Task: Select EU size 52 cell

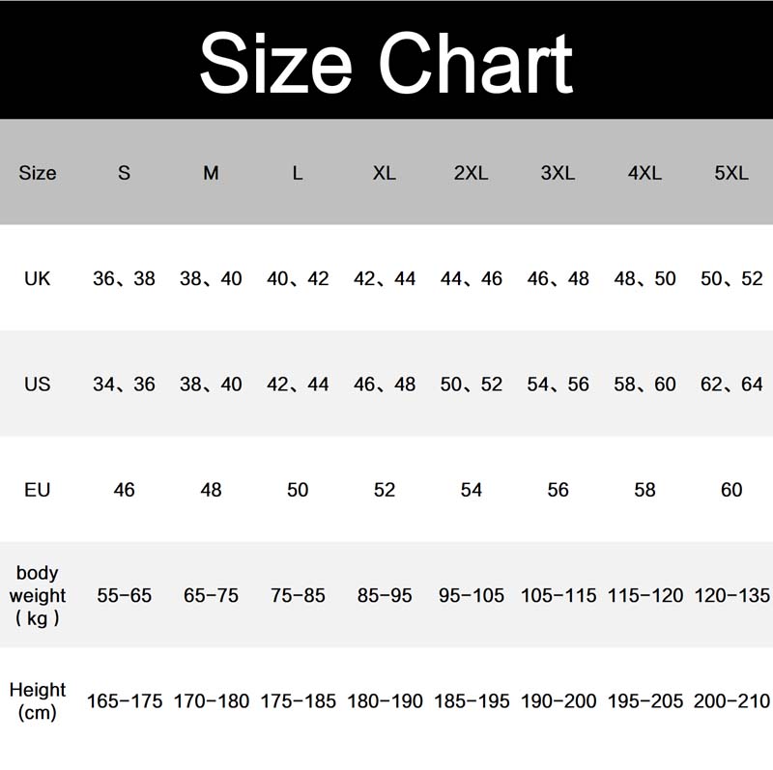Action: coord(385,490)
